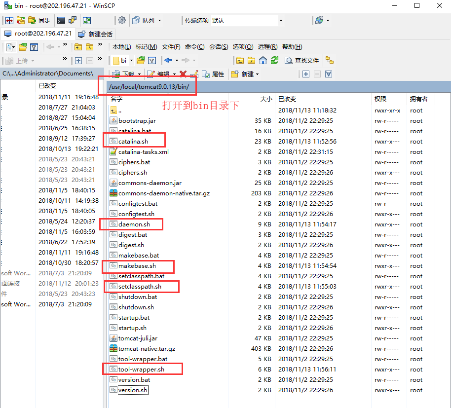Go to local parent directory icon
Image resolution: width=451 pixels, height=408 pixels.
(78, 47)
